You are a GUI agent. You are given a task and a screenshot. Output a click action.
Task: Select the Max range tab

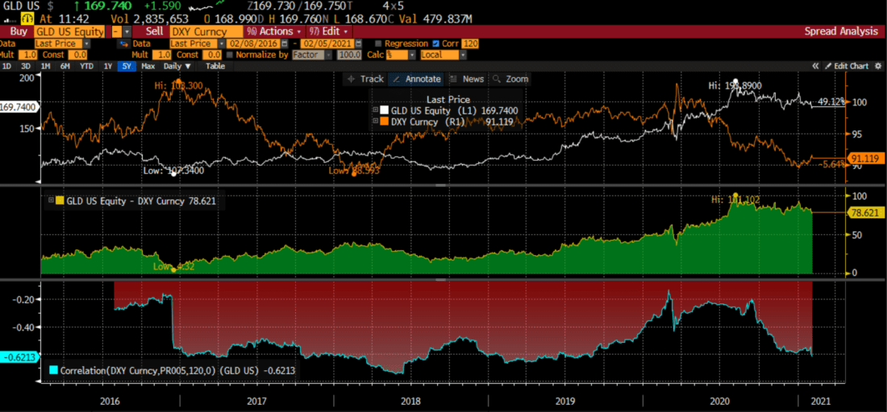(x=148, y=66)
